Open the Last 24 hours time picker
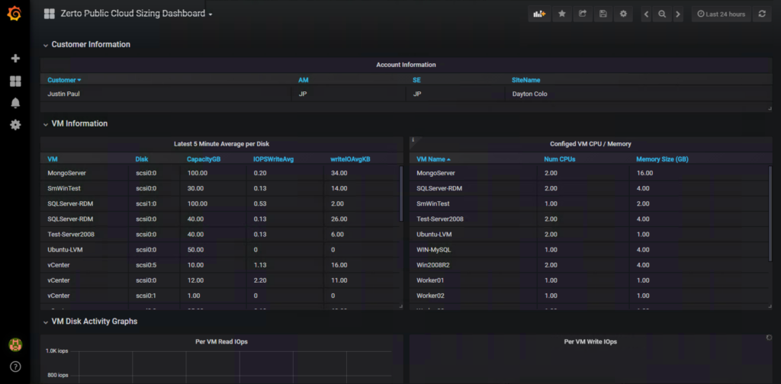781x384 pixels. coord(722,14)
